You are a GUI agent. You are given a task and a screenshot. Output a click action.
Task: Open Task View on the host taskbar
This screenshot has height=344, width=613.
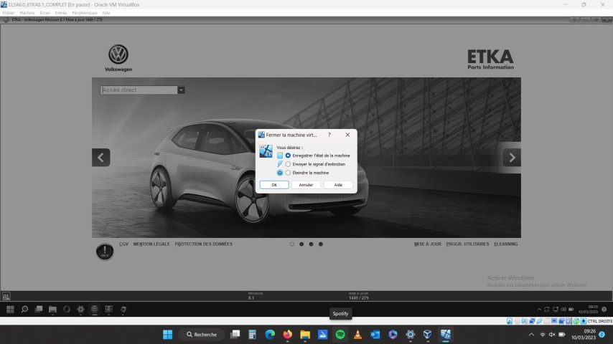pyautogui.click(x=235, y=335)
